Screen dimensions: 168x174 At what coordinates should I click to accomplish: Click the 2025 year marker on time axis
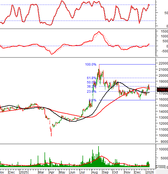[24, 172]
